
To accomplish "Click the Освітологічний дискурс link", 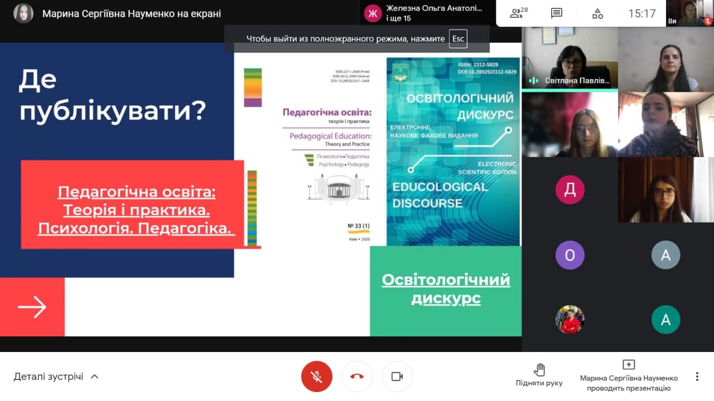I will pos(446,288).
